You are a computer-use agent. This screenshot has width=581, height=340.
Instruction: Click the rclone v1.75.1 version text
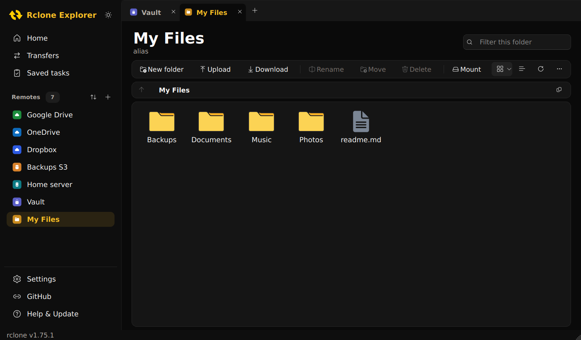(30, 335)
